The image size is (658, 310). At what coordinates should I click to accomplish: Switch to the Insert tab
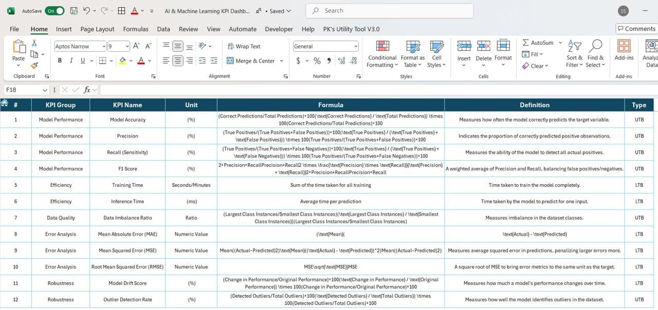(x=64, y=29)
